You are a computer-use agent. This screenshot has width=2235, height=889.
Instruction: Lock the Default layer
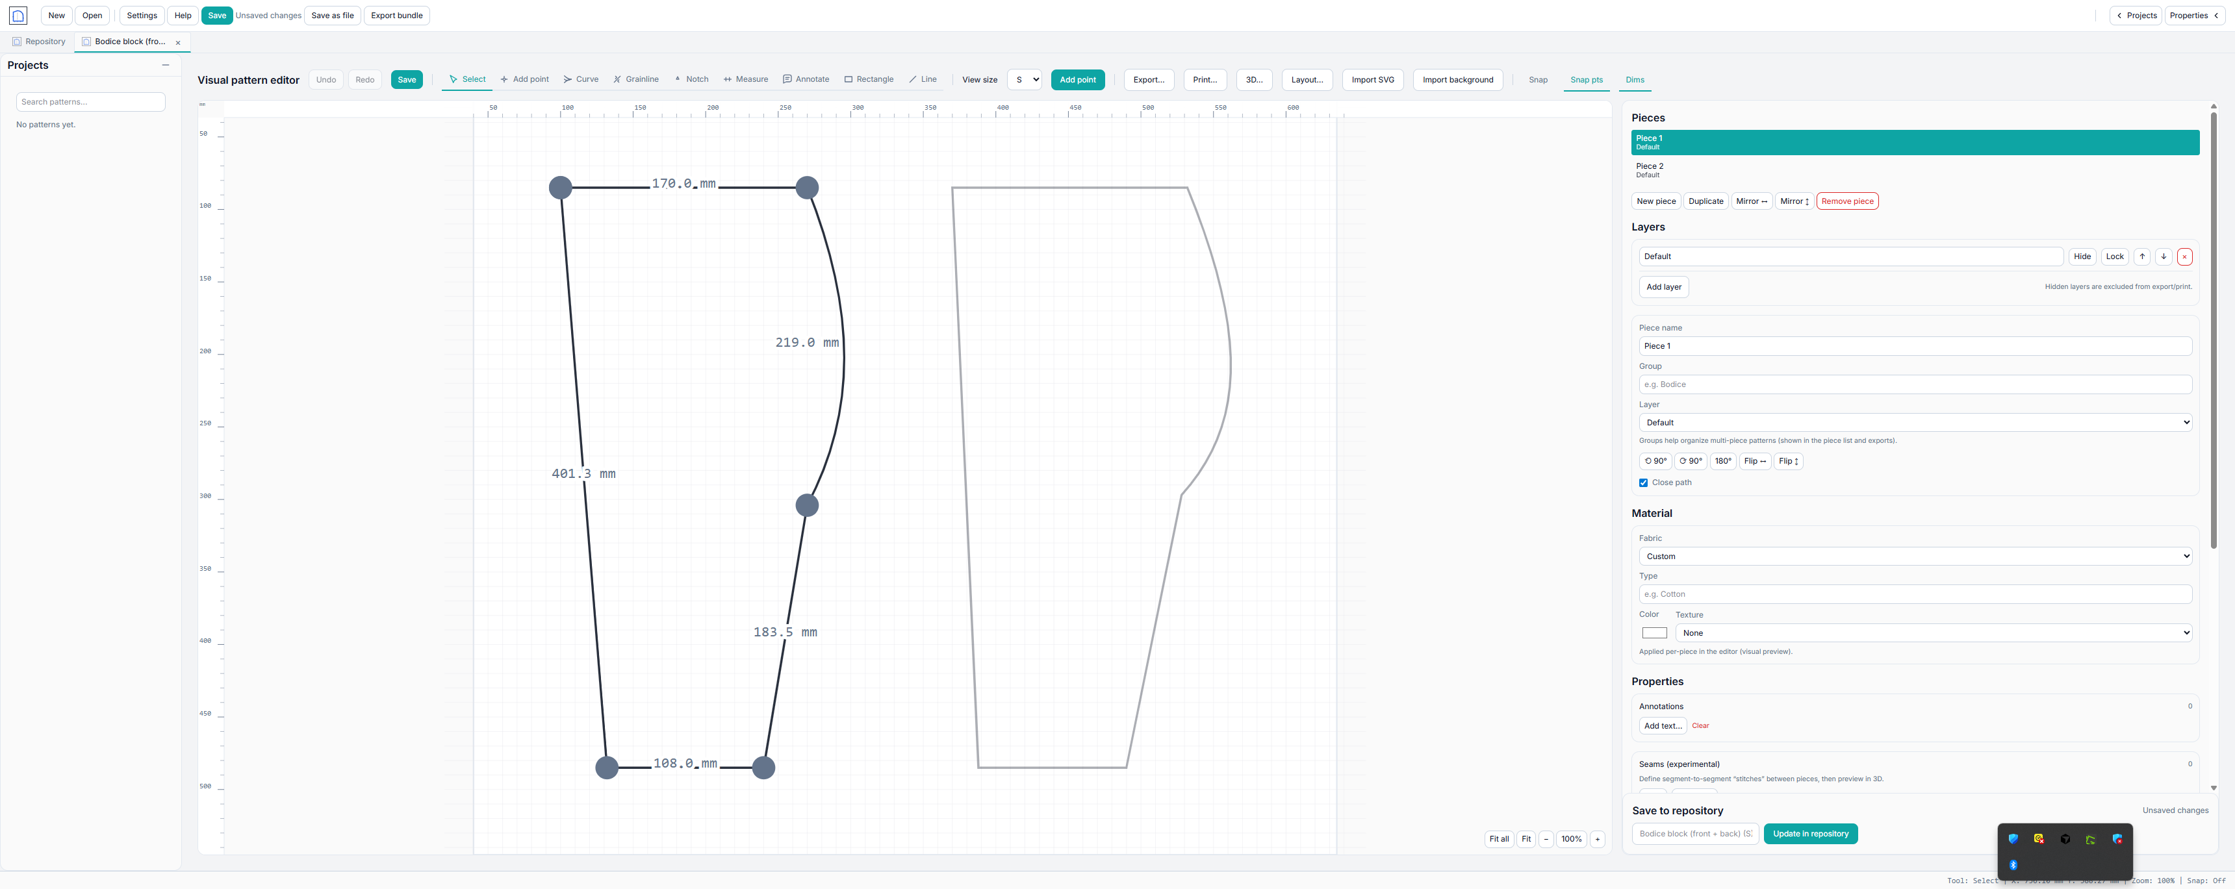2114,257
